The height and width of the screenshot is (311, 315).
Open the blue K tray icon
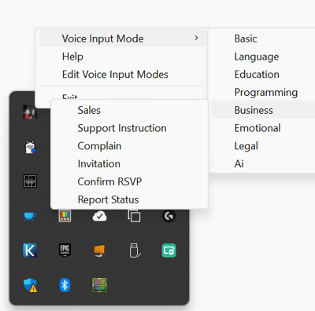pyautogui.click(x=30, y=251)
